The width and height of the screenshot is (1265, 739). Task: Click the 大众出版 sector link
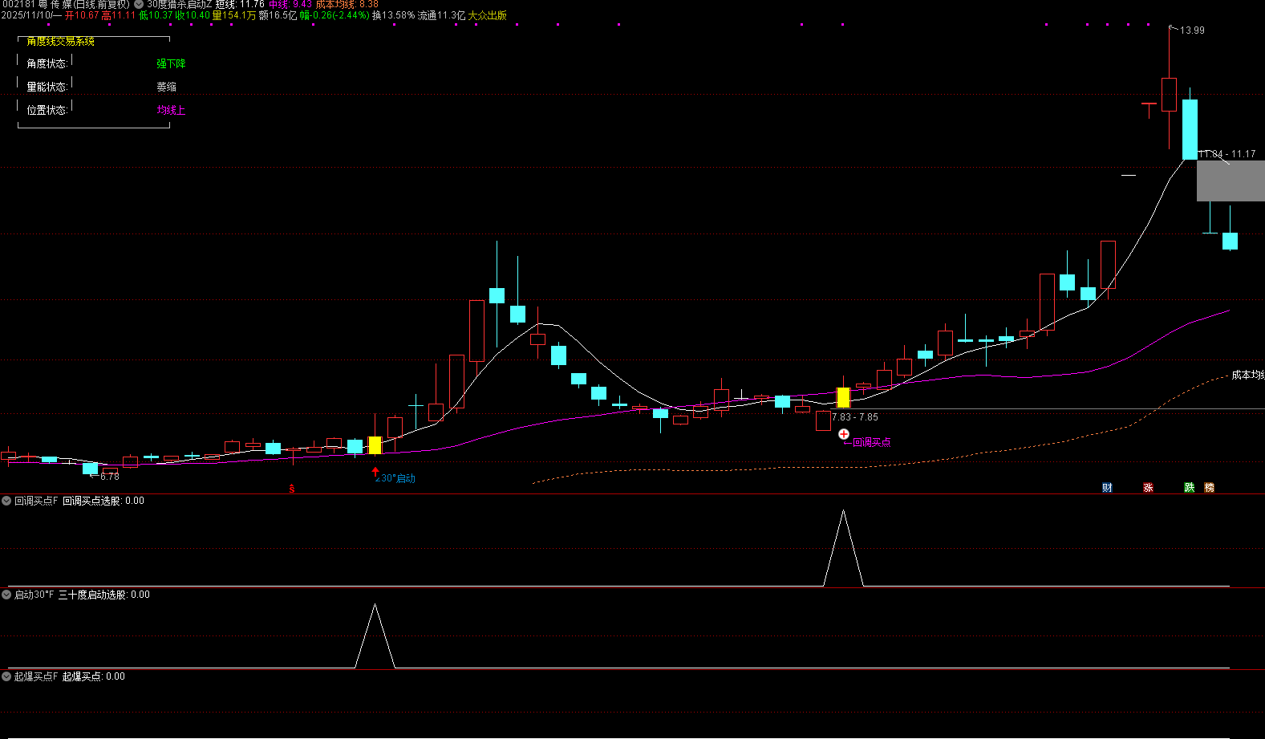[487, 15]
